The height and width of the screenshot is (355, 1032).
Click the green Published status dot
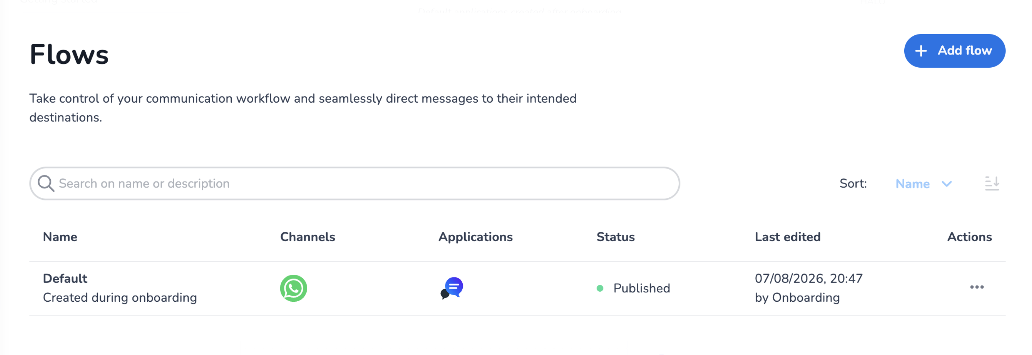(600, 288)
